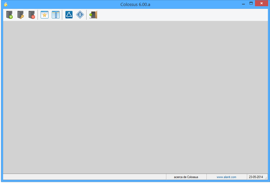Screen dimensions: 270x183
Task: Minimize the Colossus window
Action: 243,4
